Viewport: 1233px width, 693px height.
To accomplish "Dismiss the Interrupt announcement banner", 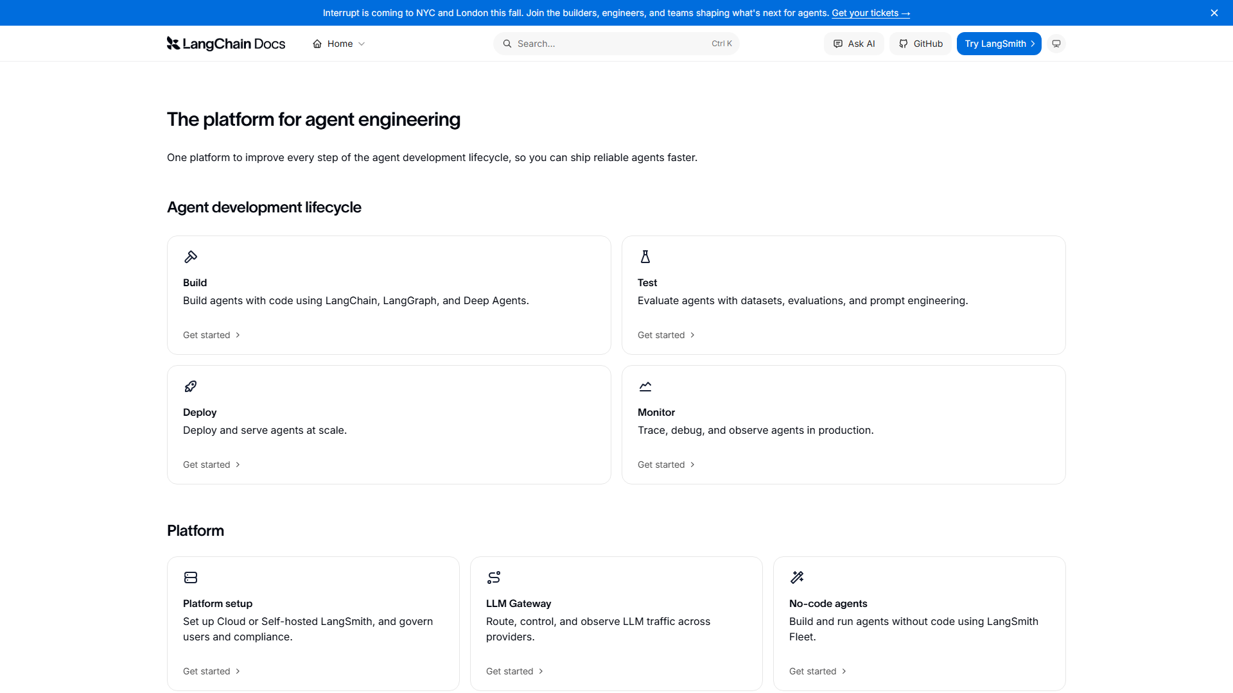I will pos(1214,13).
